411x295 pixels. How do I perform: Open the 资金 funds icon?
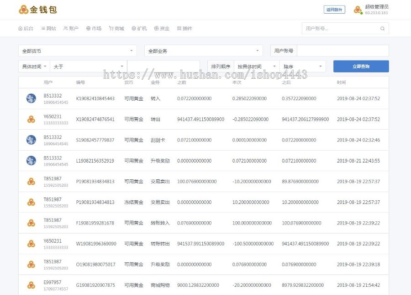[x=156, y=28]
